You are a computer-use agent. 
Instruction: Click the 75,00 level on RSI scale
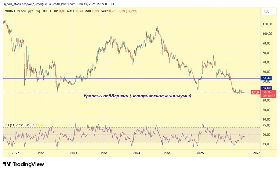click(x=266, y=125)
